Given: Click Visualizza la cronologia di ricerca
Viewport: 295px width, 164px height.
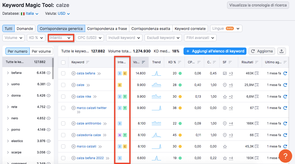Looking at the screenshot, I should tap(258, 5).
